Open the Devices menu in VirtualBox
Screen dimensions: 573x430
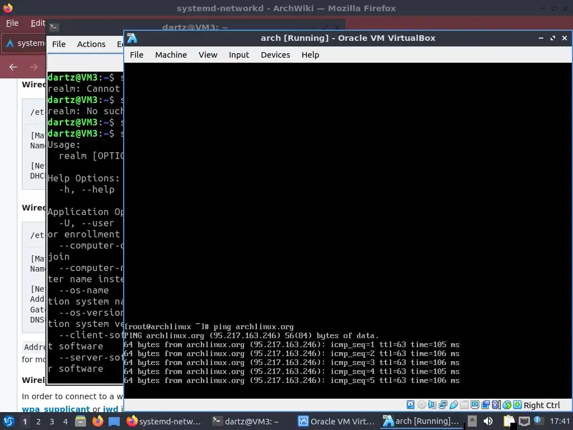point(275,55)
